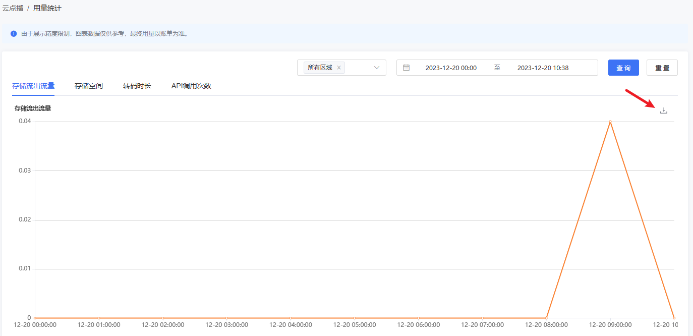Image resolution: width=693 pixels, height=336 pixels.
Task: Click y-axis label 0.01
Action: pos(25,269)
